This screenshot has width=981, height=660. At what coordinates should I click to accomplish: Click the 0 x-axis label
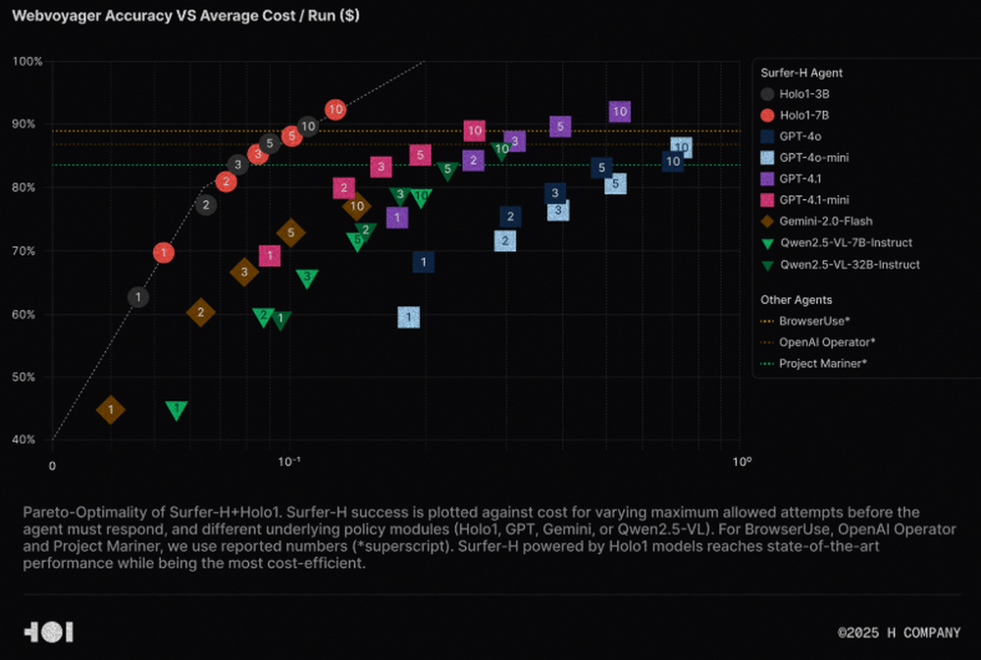click(x=52, y=466)
